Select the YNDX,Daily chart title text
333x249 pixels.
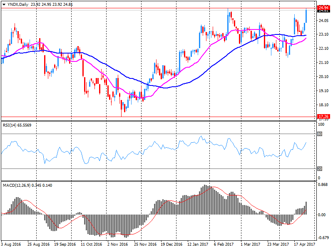point(18,4)
